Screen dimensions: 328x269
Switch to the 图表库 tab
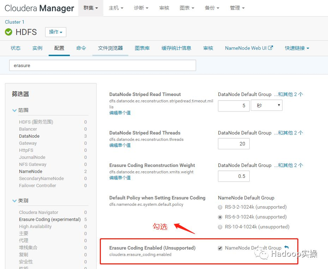point(142,48)
